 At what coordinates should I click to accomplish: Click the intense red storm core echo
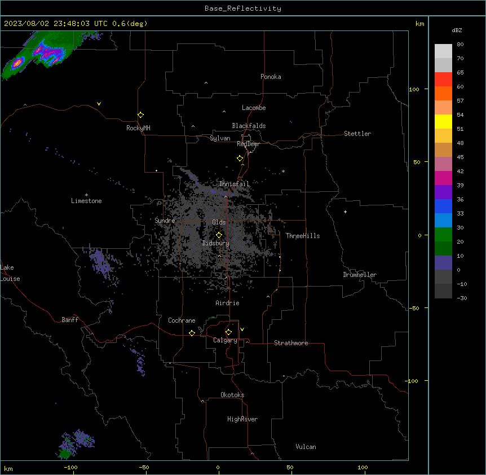17,63
